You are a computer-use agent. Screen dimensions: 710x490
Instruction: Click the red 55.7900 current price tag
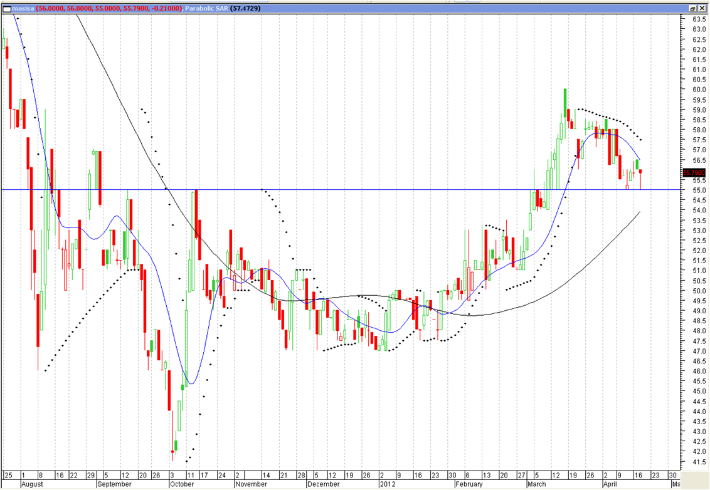tap(694, 173)
